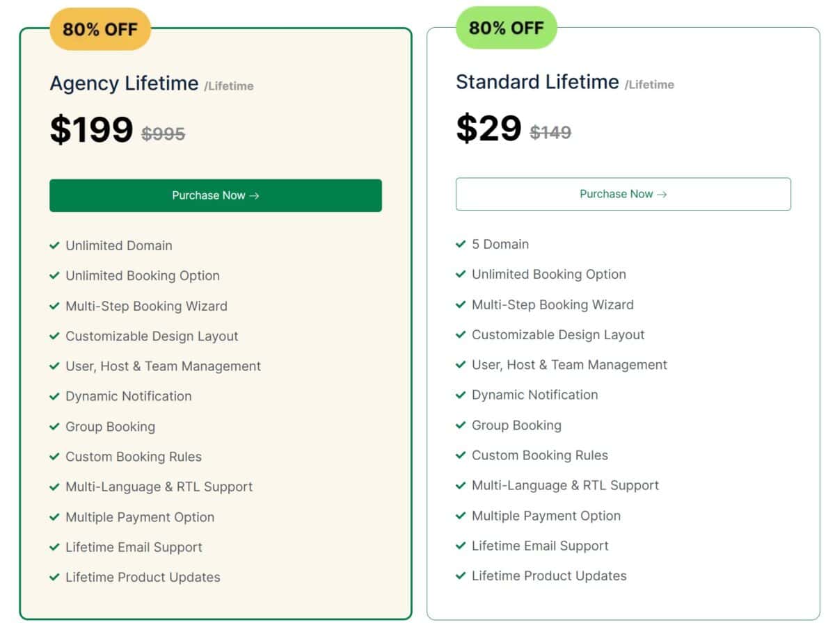Click checkmark icon beside 5 Domain
The height and width of the screenshot is (636, 835).
tap(461, 244)
